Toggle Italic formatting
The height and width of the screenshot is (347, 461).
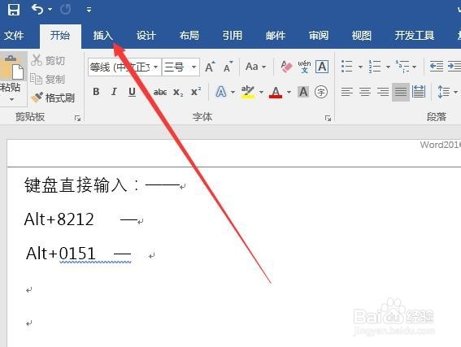pos(114,92)
